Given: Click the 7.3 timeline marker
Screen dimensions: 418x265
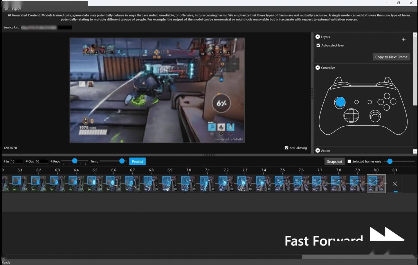Looking at the screenshot, I should pos(245,170).
